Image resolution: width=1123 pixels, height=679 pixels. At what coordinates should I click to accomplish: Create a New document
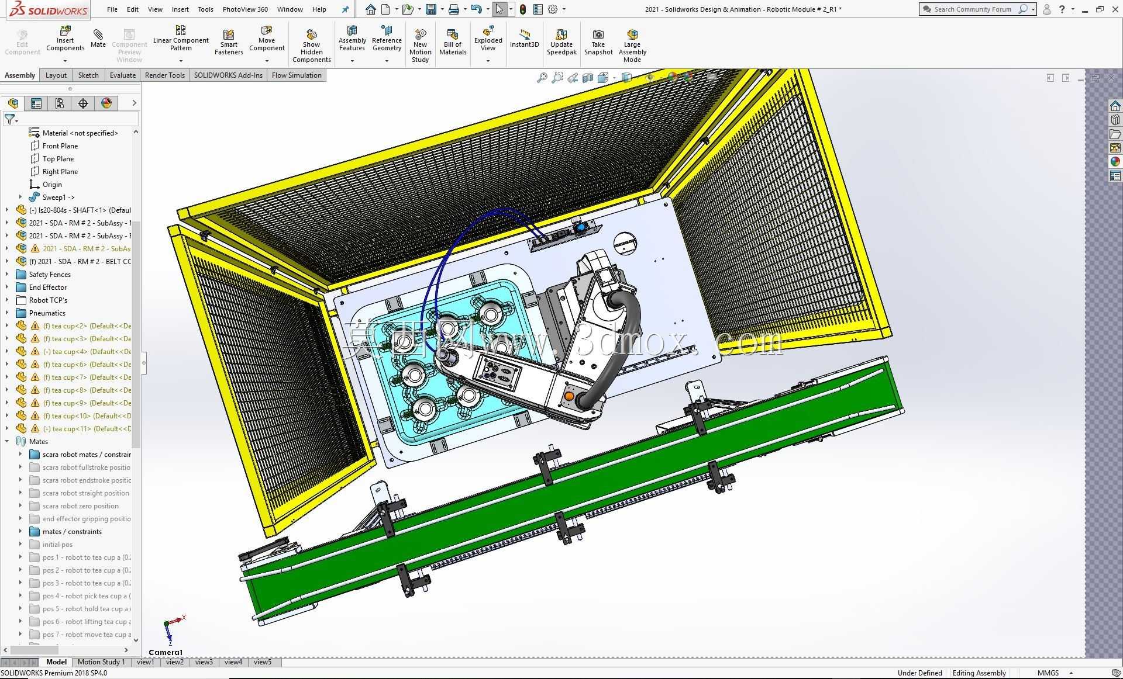(385, 9)
